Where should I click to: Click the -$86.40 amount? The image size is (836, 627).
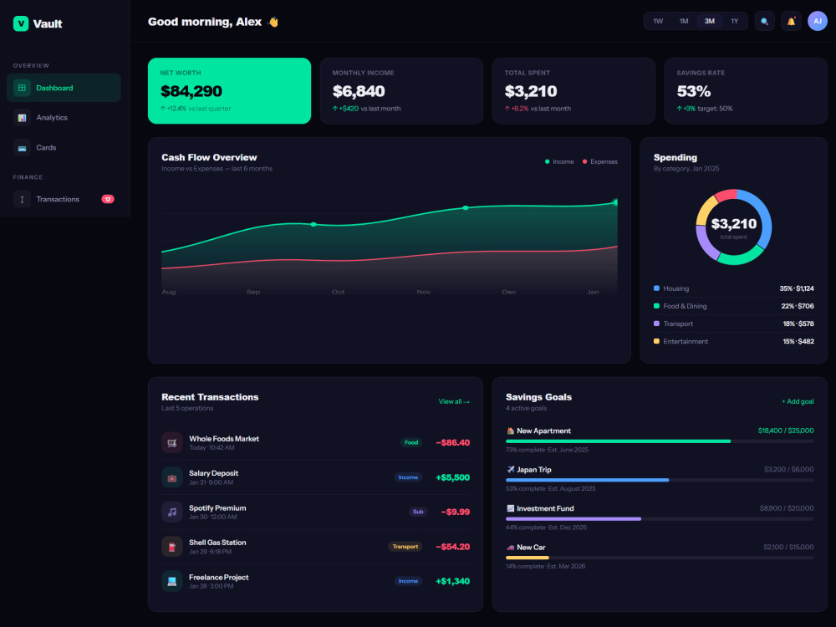point(452,442)
